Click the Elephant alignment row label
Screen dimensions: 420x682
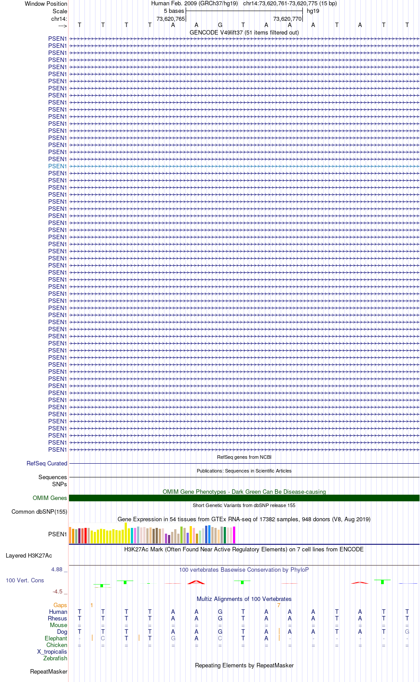click(x=56, y=639)
